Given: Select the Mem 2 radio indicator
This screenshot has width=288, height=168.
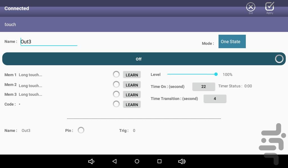Looking at the screenshot, I should tap(116, 85).
